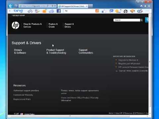
Task: Click the cloud weather icon in the toolbar
Action: coord(51,11)
